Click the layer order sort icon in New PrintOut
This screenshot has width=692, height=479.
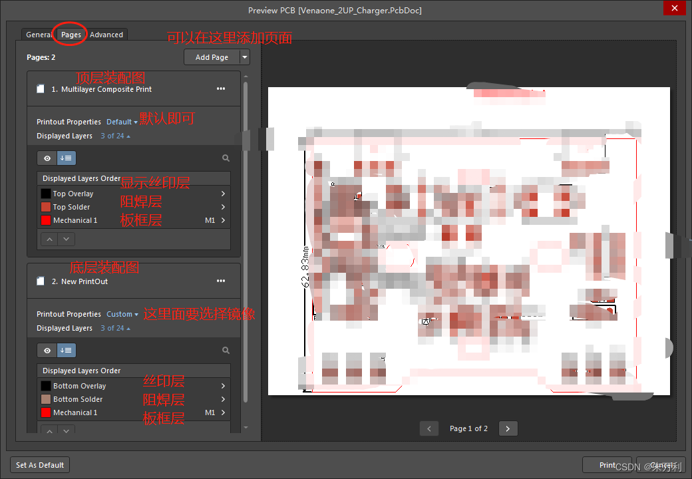click(67, 351)
